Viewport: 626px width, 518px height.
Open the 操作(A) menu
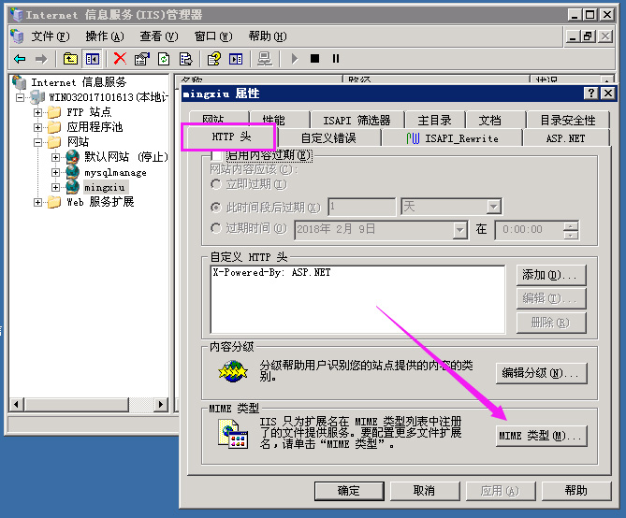click(105, 36)
